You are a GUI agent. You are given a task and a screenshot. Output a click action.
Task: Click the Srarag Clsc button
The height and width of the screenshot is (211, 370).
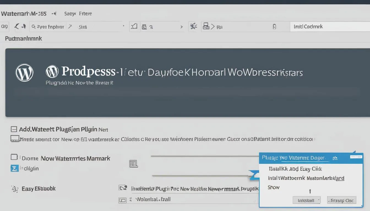pyautogui.click(x=342, y=200)
